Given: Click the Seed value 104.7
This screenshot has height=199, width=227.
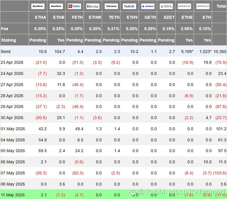Looking at the screenshot, I should click(x=60, y=52).
